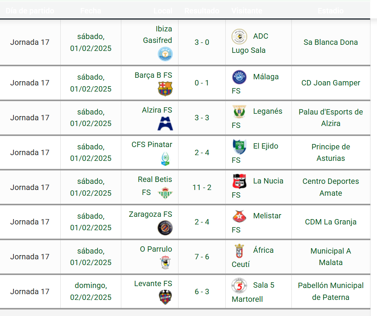Click the Ibiza Gasifred team crest
377x316 pixels.
tap(165, 54)
